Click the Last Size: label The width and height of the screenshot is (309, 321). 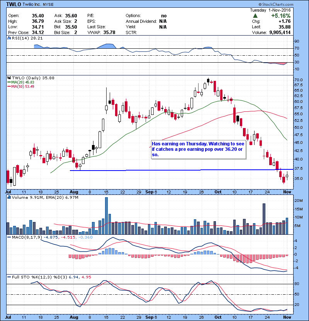pos(96,27)
